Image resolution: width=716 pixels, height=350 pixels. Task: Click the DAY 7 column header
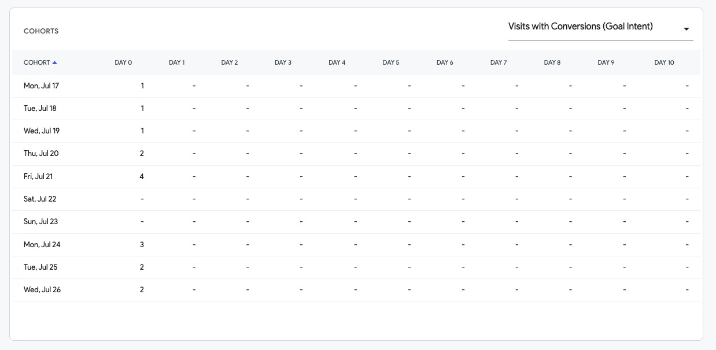499,62
